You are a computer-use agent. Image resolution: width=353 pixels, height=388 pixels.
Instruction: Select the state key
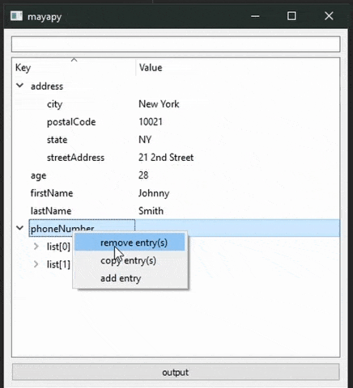tap(57, 140)
